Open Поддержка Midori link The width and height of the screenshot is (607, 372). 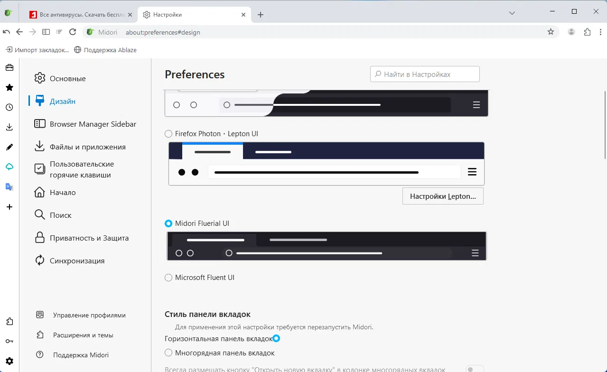point(73,355)
